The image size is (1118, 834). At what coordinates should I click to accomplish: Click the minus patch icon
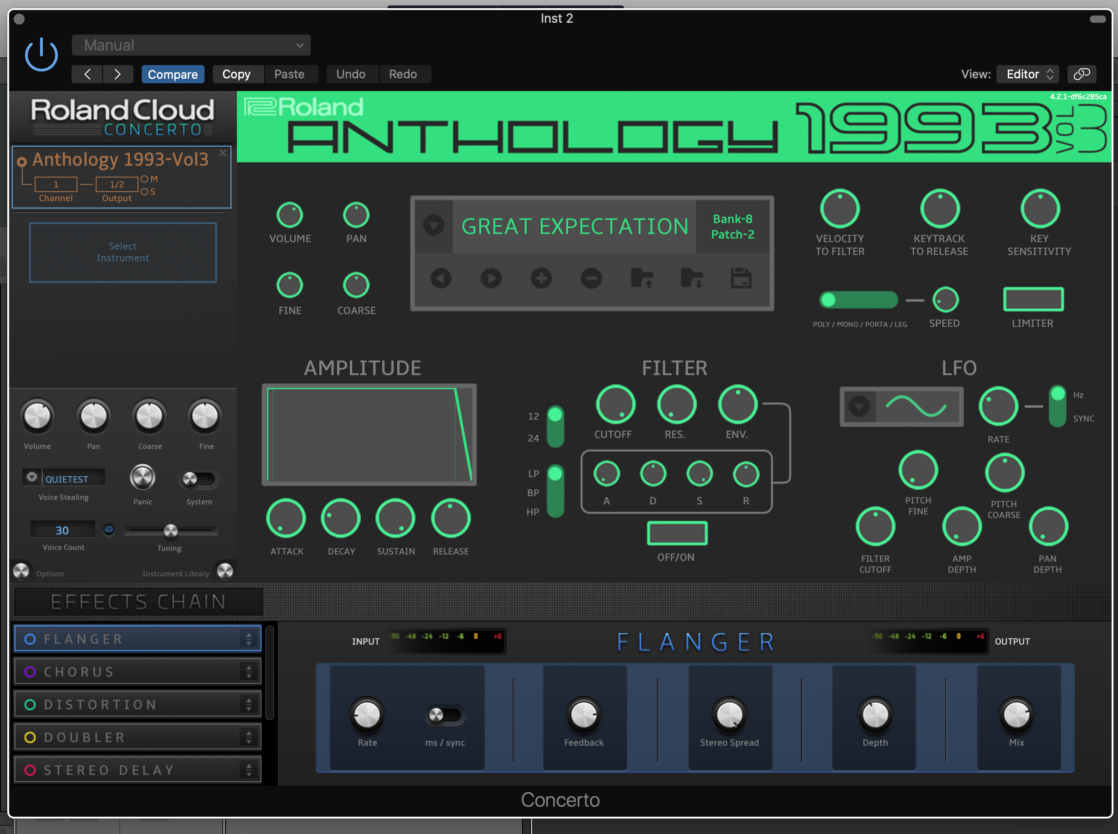[x=590, y=278]
